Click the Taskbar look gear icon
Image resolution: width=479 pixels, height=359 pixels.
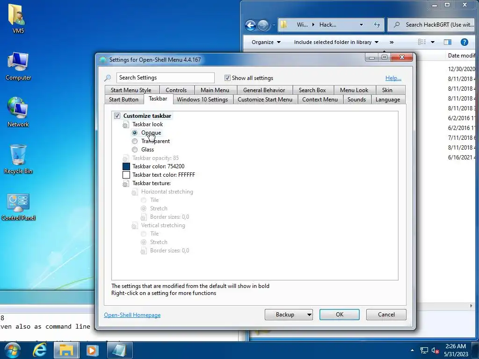click(x=125, y=124)
